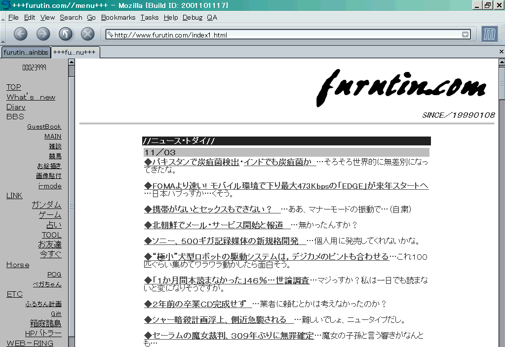
Task: Open the HPバトラー sidebar link
Action: point(43,333)
